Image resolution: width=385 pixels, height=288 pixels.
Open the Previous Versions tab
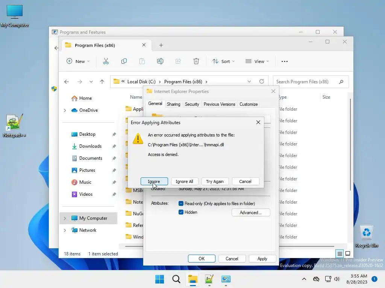click(219, 104)
